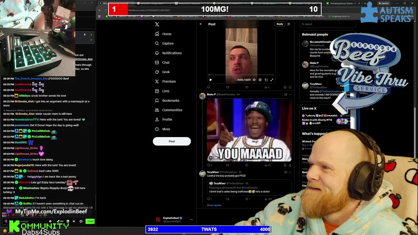Click the video progress bar
The height and width of the screenshot is (235, 418).
(x=241, y=75)
